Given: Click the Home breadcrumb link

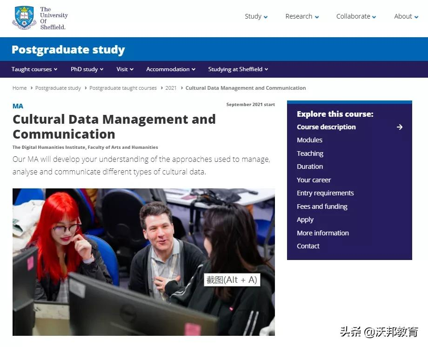Looking at the screenshot, I should tap(20, 88).
